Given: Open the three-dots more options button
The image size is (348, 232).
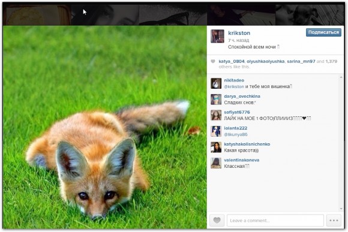Looking at the screenshot, I should pos(334,220).
